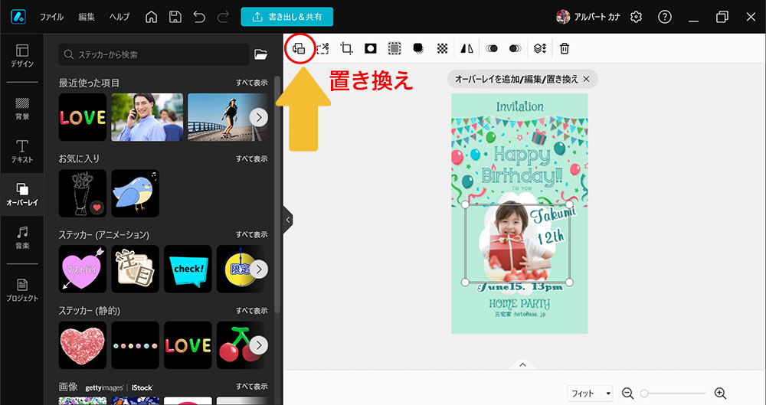Click the replace overlay icon in toolbar
This screenshot has width=766, height=405.
point(299,48)
